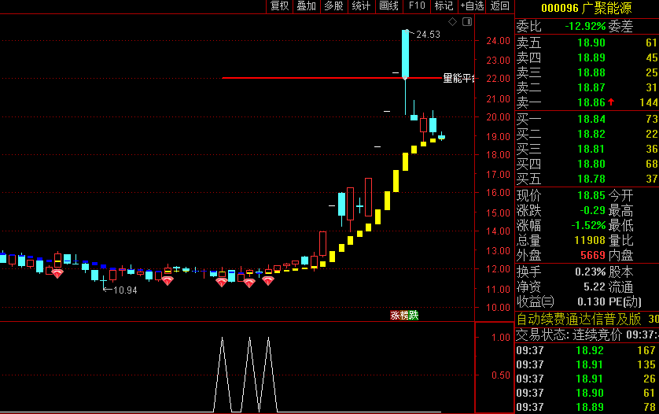Click the 买二 price 18.82
659x414 pixels.
point(591,134)
